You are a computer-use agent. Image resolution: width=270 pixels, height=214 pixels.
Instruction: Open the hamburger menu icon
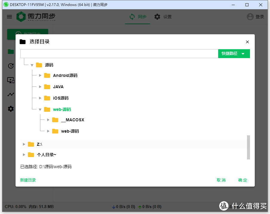pos(9,17)
